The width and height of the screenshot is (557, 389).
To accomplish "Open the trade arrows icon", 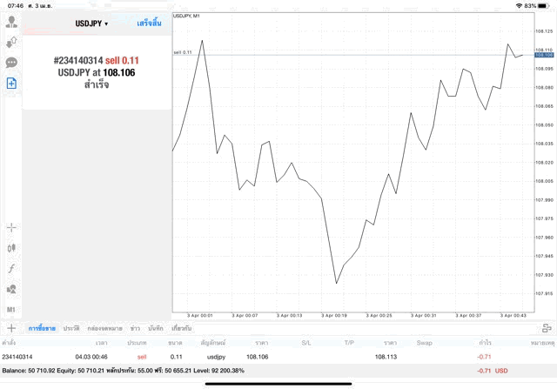I will (x=11, y=42).
